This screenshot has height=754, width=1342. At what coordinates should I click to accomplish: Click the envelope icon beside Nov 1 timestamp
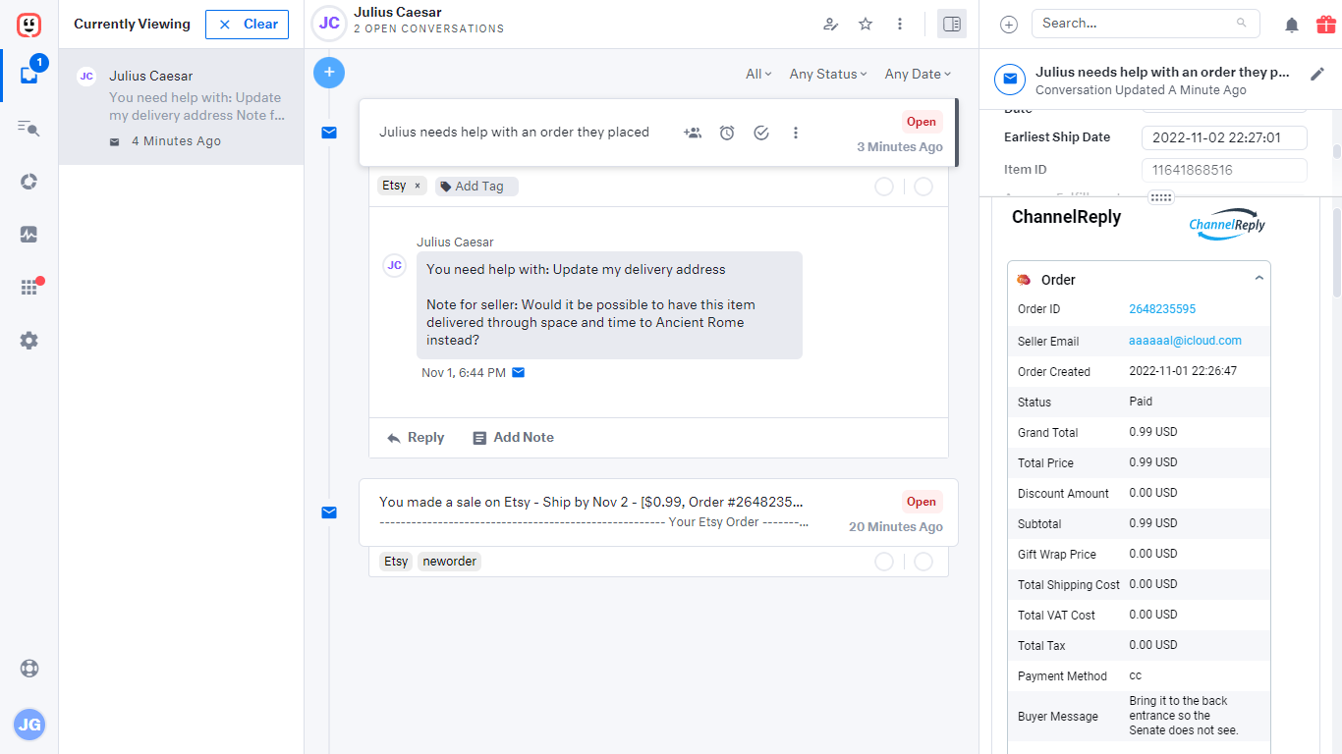(x=519, y=372)
